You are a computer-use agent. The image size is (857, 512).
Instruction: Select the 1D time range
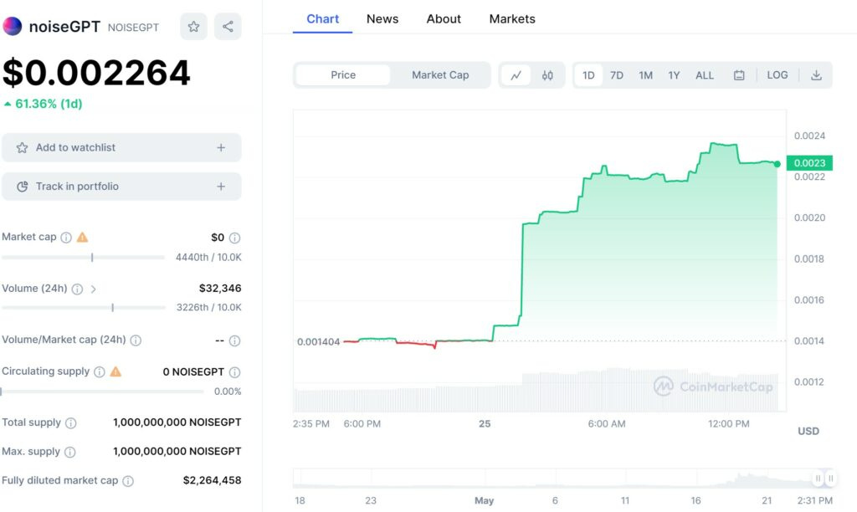tap(588, 75)
